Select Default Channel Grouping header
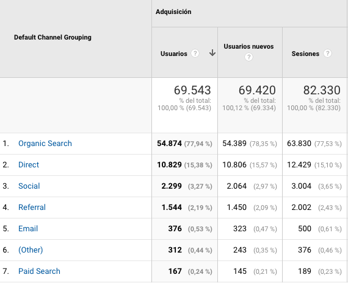Image resolution: width=348 pixels, height=283 pixels. click(x=53, y=37)
